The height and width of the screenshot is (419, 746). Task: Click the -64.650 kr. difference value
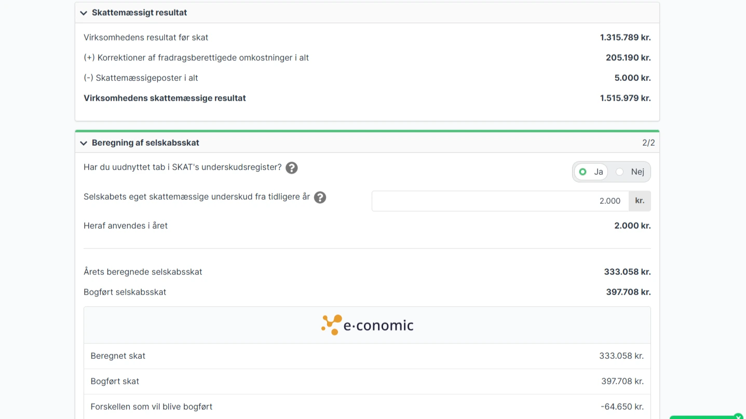tap(622, 407)
